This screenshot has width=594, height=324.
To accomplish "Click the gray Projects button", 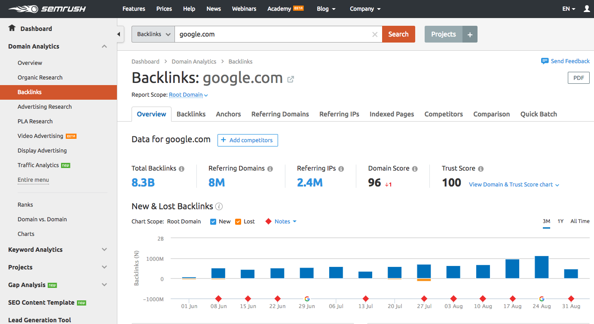I will 444,34.
